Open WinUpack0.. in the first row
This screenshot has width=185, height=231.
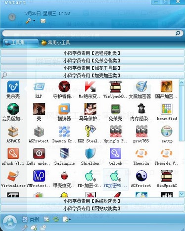(x=115, y=90)
